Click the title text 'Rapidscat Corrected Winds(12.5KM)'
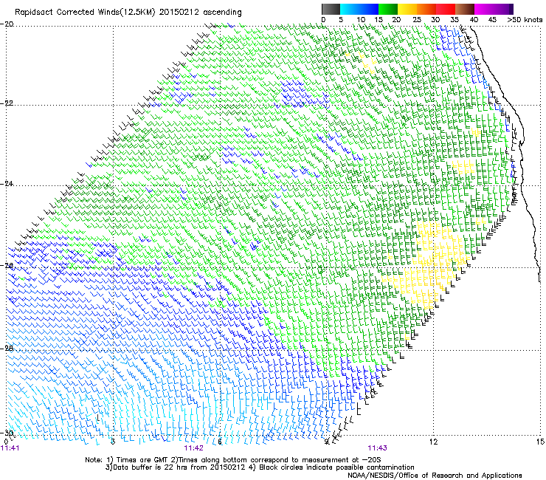The image size is (546, 480). [86, 13]
